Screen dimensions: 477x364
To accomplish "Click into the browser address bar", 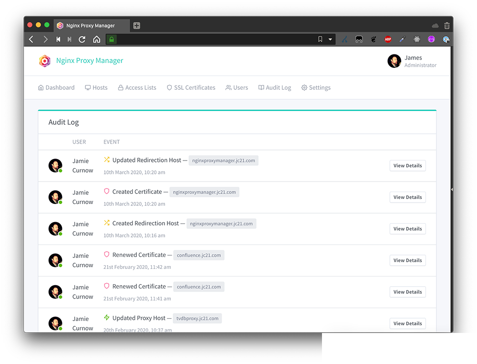I will point(216,39).
